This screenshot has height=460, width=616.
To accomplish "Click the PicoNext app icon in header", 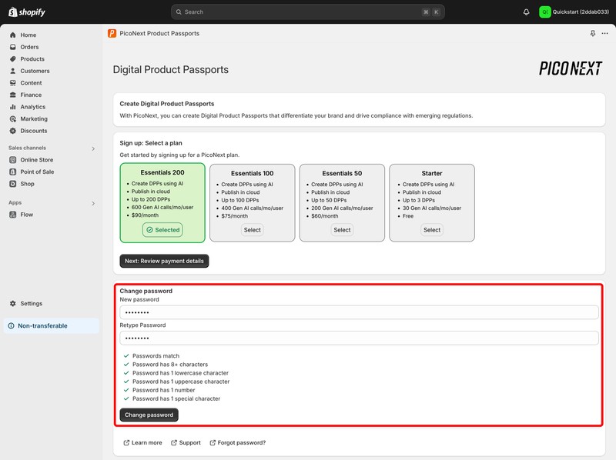I will tap(112, 34).
